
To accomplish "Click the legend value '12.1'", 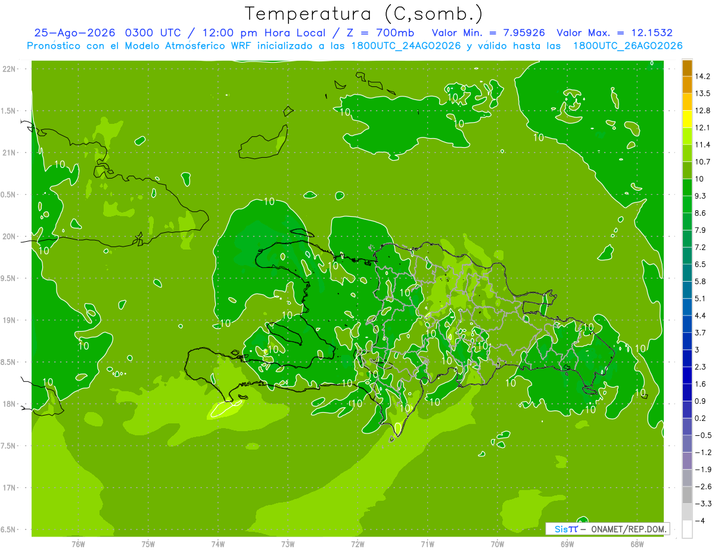I will click(702, 127).
